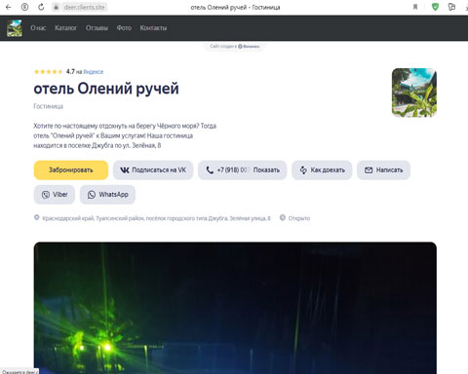Screen dimensions: 468x374
Task: Contact the hotel via WhatsApp button
Action: pos(107,195)
